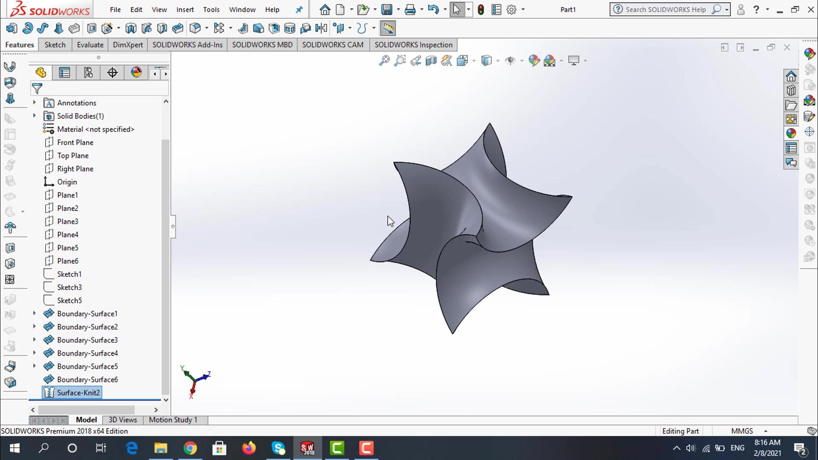Click the Edit Appearance color ball
Screen dimensions: 818x460
[534, 60]
